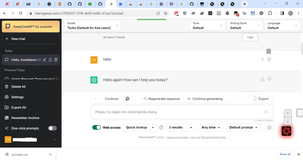The height and width of the screenshot is (161, 303).
Task: Open the Model dropdown
Action: [93, 26]
